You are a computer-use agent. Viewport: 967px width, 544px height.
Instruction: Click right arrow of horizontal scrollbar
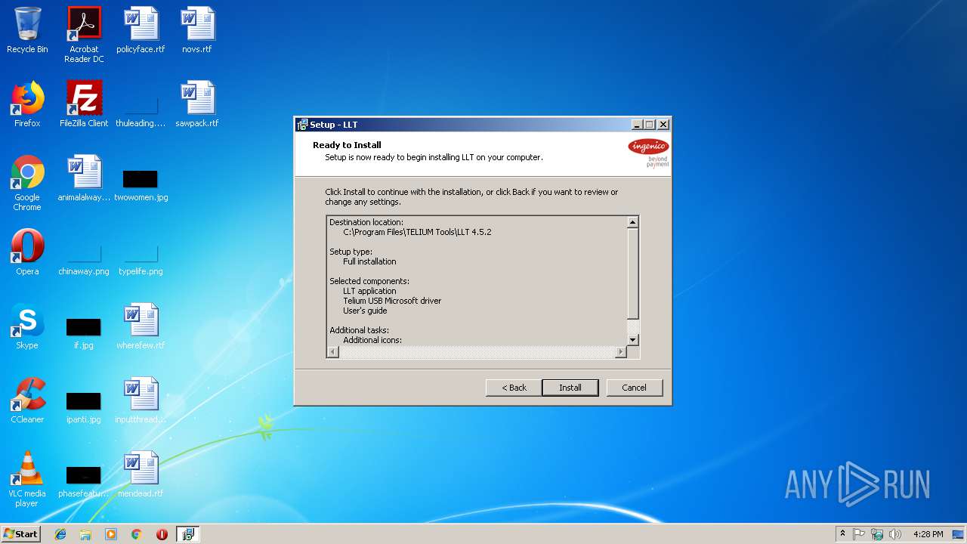[x=621, y=352]
